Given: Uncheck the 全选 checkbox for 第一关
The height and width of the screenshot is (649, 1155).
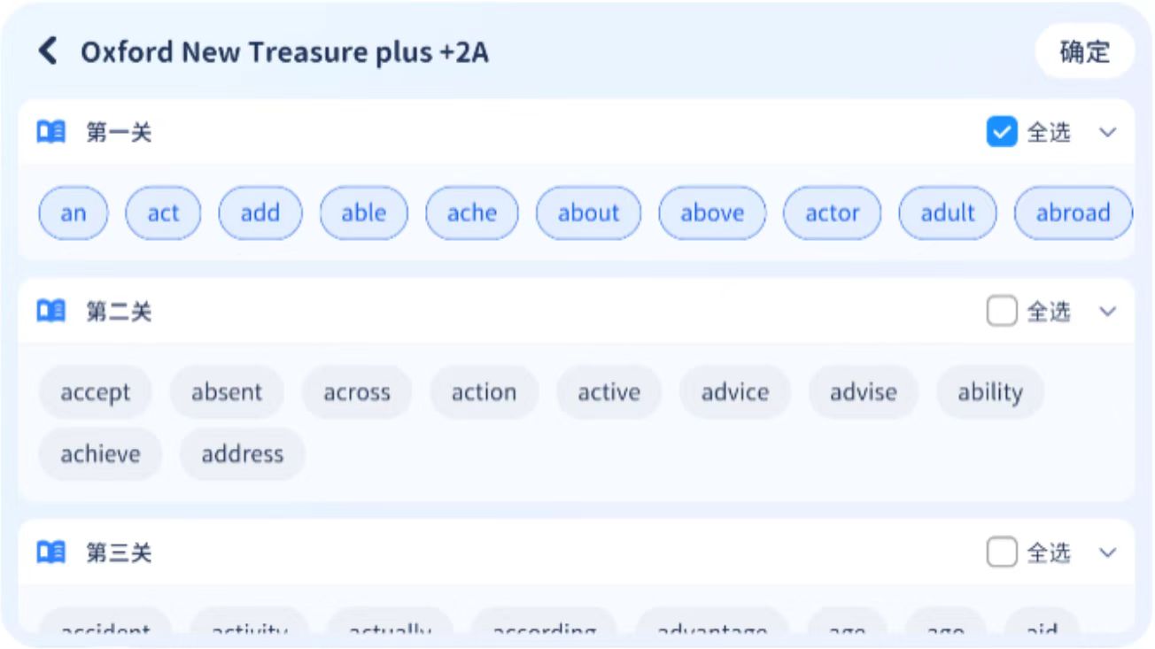Looking at the screenshot, I should (1002, 133).
